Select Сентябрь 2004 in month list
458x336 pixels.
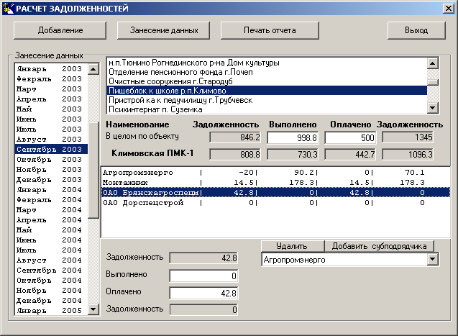tap(52, 271)
